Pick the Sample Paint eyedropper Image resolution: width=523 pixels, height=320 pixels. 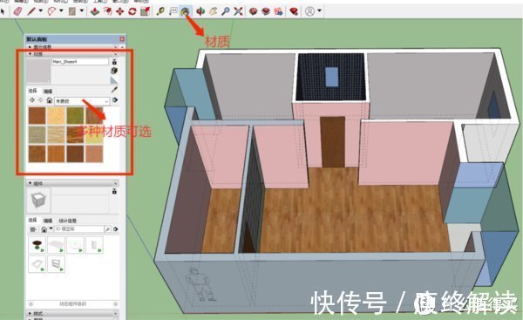pos(114,90)
